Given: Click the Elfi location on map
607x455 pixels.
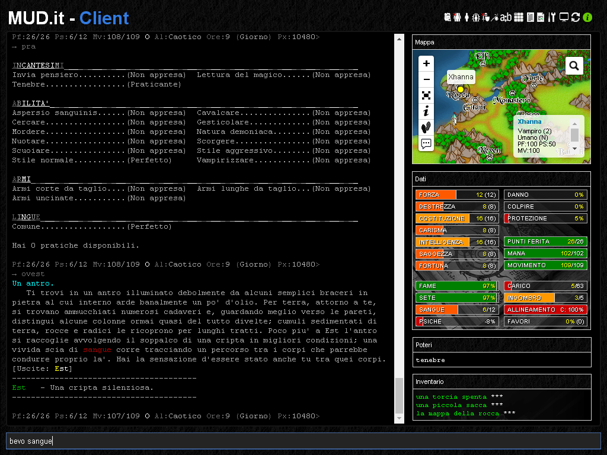Looking at the screenshot, I should coord(483,56).
